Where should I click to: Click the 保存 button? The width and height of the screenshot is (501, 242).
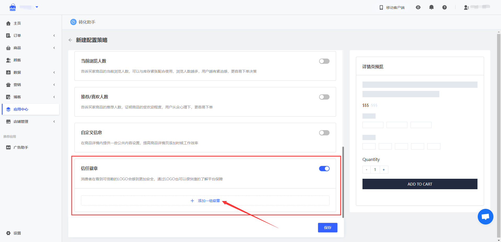click(327, 228)
